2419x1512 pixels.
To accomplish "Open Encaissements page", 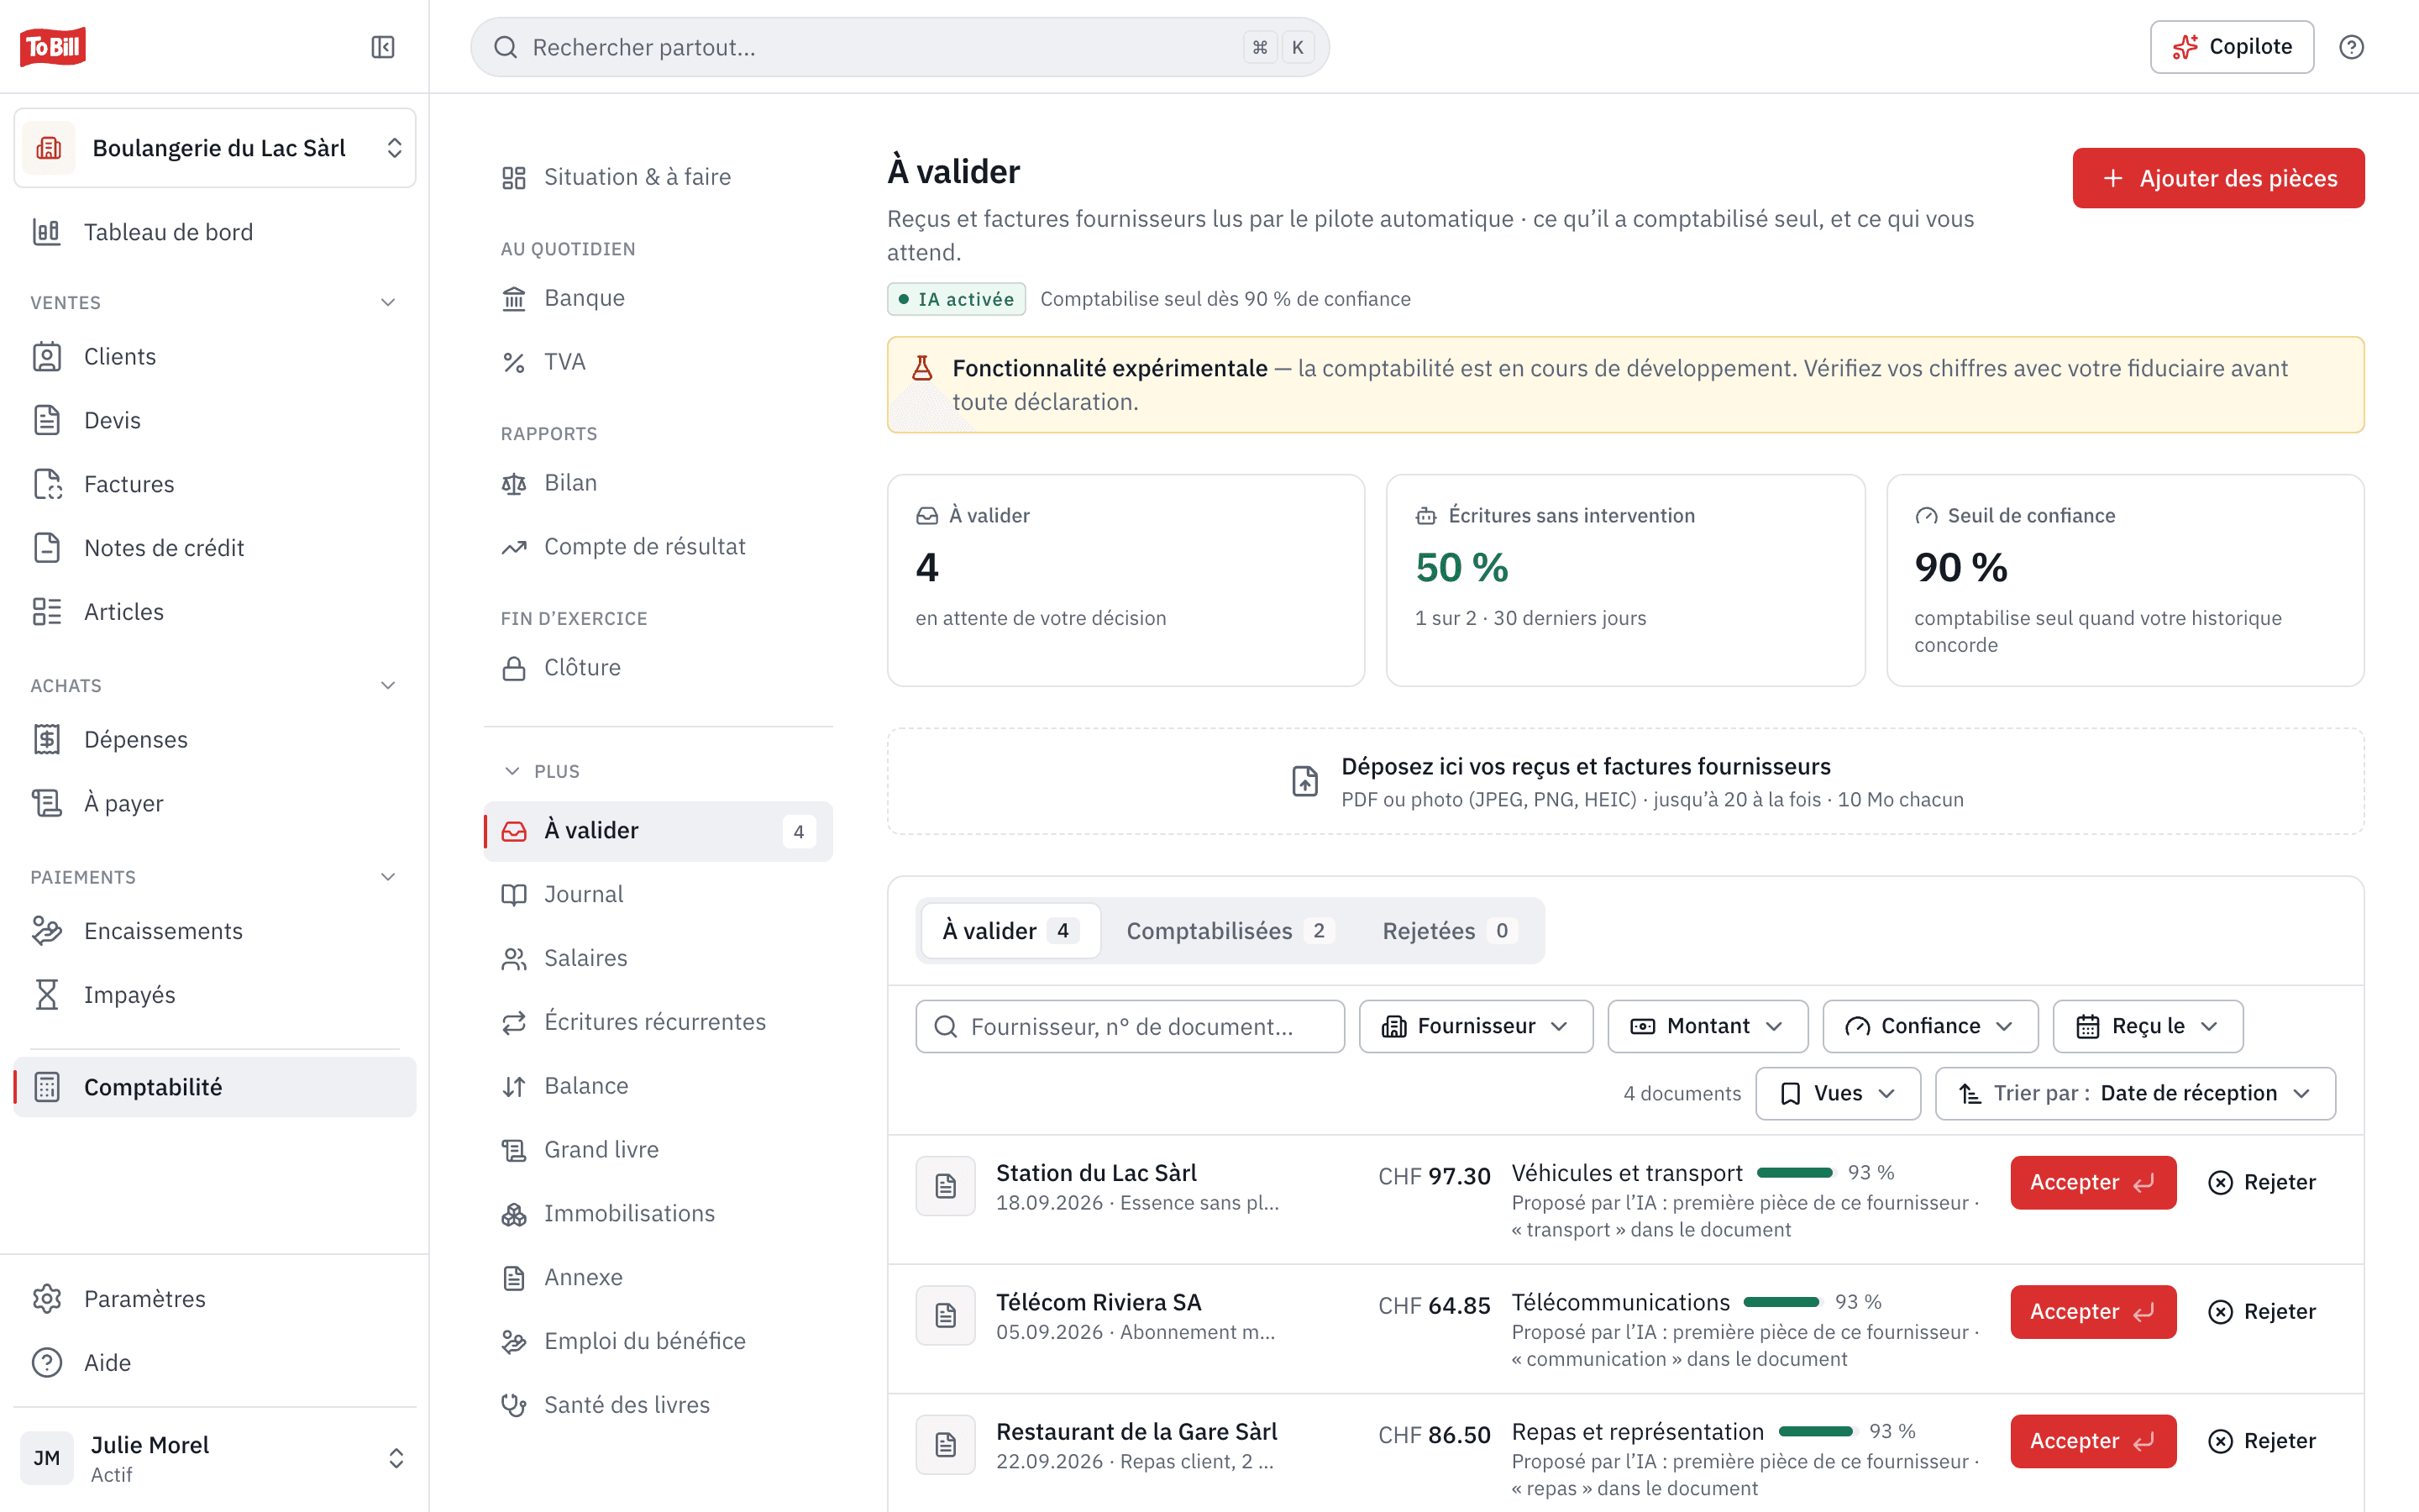I will click(x=215, y=931).
